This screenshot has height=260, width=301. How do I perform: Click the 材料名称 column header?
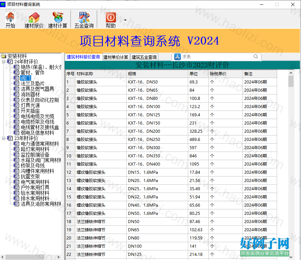[x=101, y=74]
